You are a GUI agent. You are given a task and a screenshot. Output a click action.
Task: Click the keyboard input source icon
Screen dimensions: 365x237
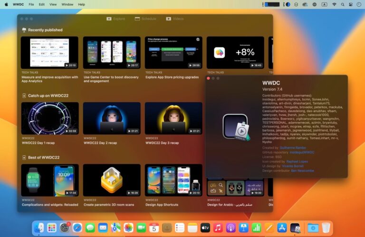[x=324, y=4]
